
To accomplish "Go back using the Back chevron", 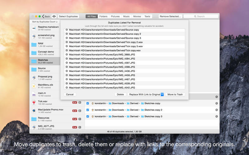I will pyautogui.click(x=46, y=16).
